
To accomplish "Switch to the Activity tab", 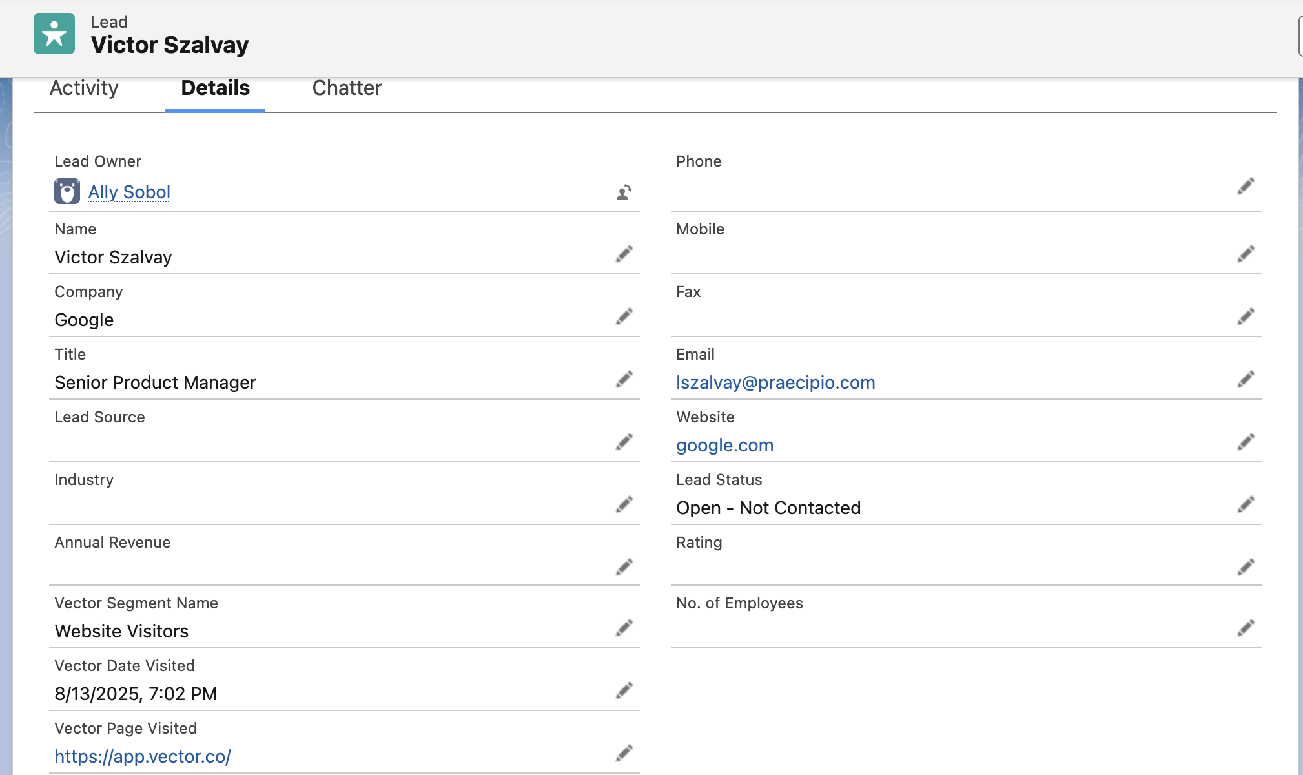I will [84, 88].
